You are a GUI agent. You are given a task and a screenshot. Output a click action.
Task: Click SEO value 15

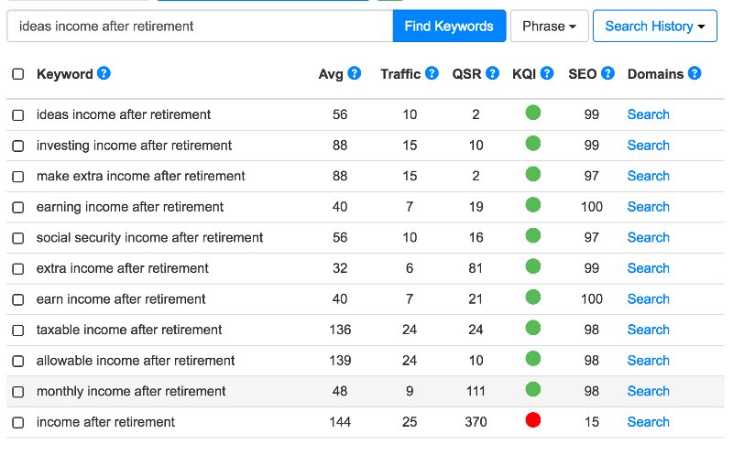(x=591, y=422)
